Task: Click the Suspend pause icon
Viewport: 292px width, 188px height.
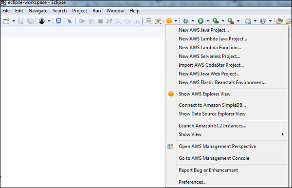Action: (91, 21)
